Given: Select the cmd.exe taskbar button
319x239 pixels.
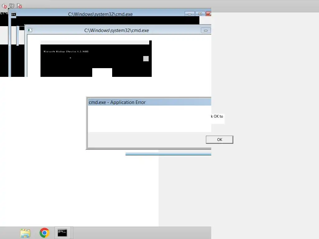Looking at the screenshot, I should click(62, 233).
